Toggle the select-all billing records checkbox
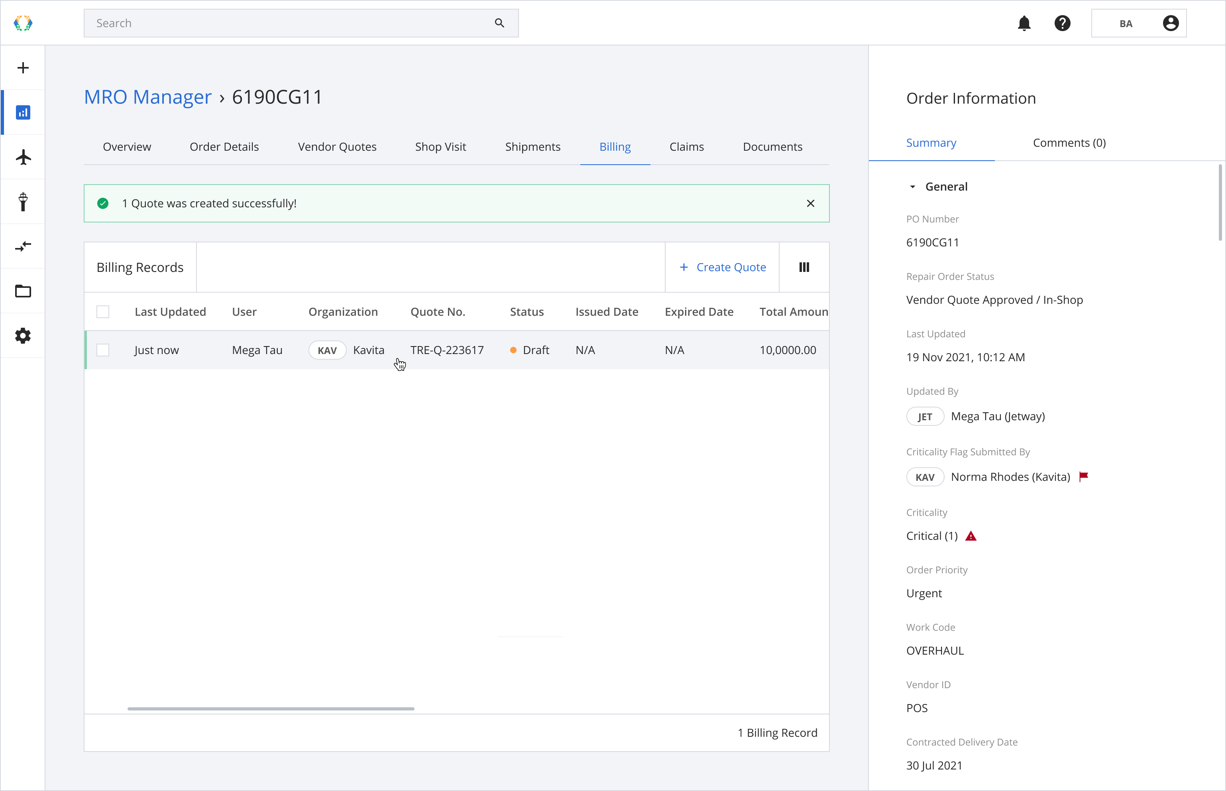This screenshot has height=791, width=1226. pos(103,312)
